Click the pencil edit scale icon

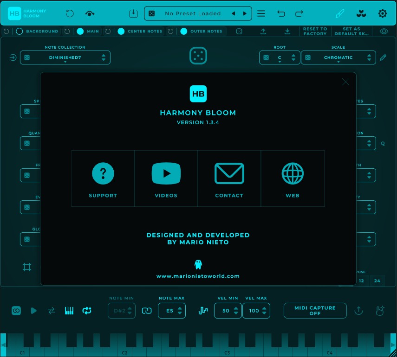(383, 57)
